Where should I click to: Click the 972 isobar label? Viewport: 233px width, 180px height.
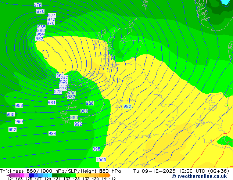coord(51,19)
